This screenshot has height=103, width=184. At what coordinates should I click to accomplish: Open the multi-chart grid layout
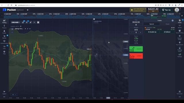(38, 22)
